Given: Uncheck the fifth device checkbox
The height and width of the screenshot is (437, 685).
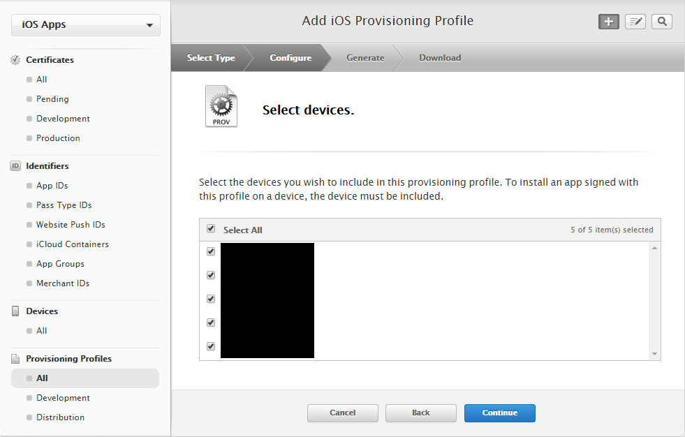Looking at the screenshot, I should coord(211,346).
